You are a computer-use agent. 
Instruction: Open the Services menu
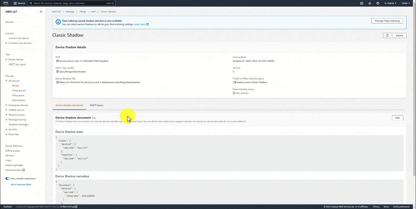click(x=19, y=3)
